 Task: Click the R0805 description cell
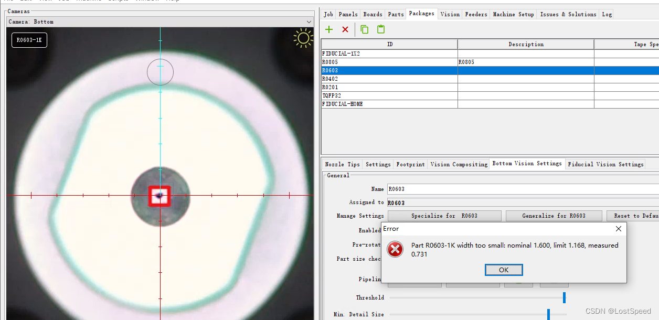[526, 62]
